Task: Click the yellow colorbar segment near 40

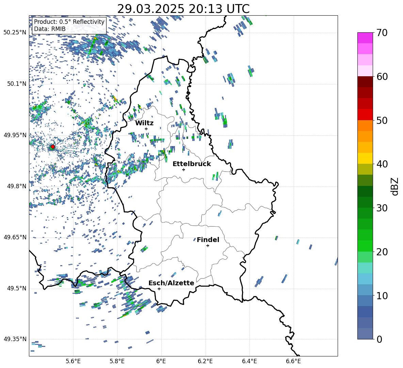Action: [365, 159]
